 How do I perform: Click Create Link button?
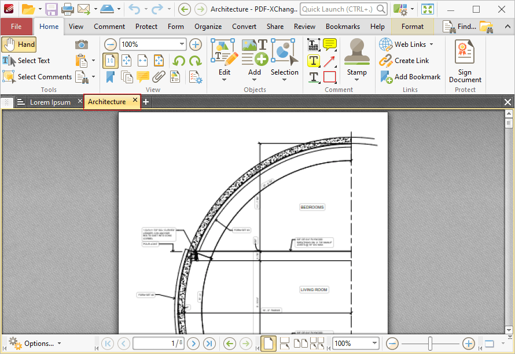coord(404,61)
